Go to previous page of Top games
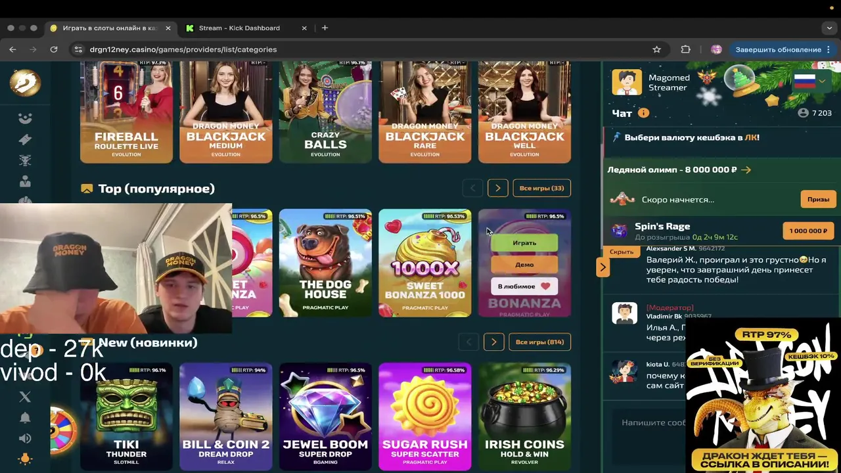The width and height of the screenshot is (841, 473). tap(472, 188)
